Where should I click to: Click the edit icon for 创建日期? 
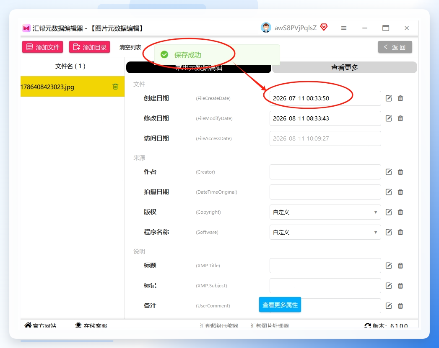389,98
